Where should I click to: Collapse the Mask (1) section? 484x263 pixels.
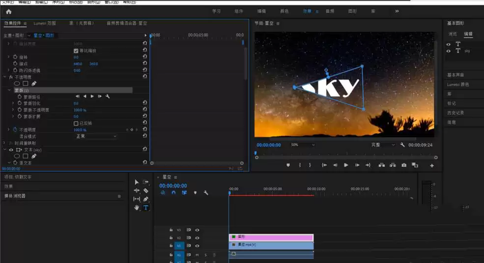click(x=9, y=90)
